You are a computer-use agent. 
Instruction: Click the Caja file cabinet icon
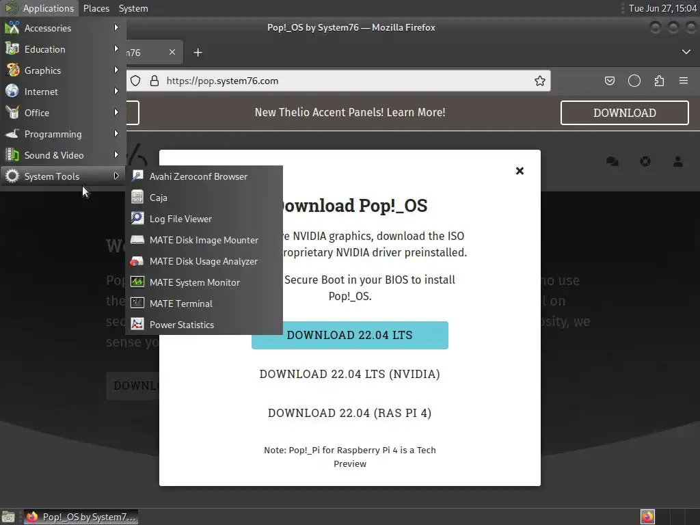coord(137,197)
